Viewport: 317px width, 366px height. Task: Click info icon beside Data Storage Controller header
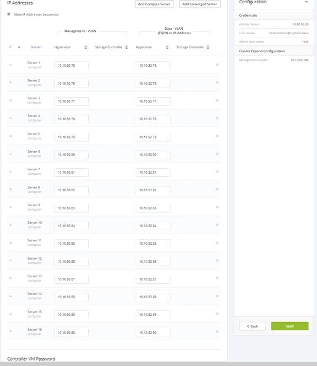point(208,47)
